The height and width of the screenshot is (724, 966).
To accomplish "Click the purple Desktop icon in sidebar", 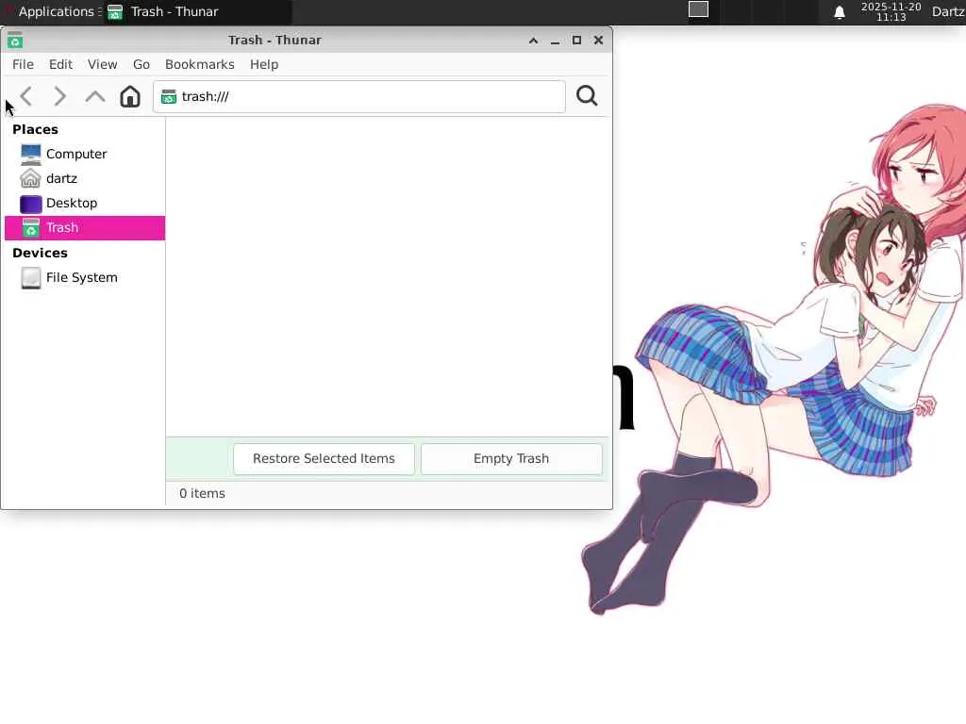I will point(31,204).
